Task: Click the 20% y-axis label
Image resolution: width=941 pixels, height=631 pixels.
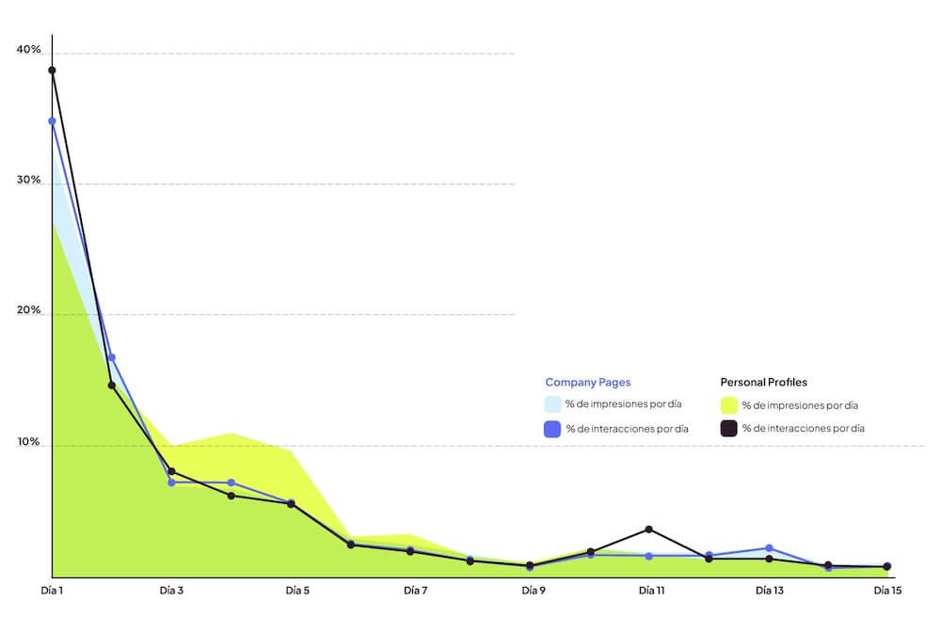Action: click(28, 310)
